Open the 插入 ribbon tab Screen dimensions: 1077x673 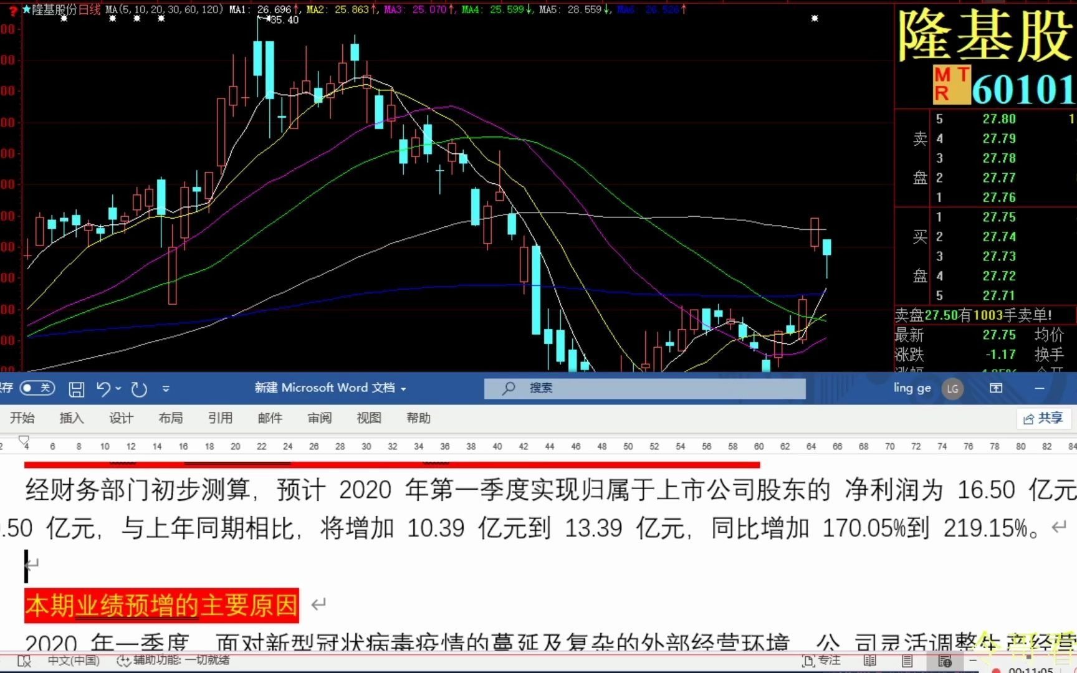[71, 418]
